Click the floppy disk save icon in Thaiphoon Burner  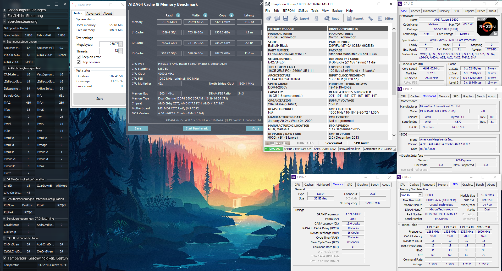tap(285, 18)
